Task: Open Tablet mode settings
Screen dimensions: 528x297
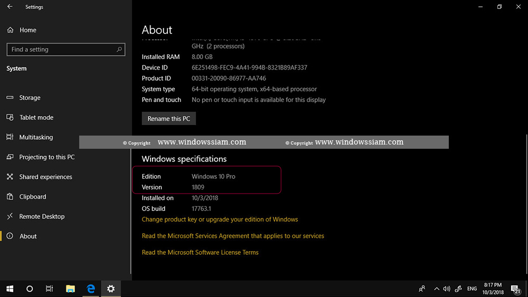Action: point(36,118)
